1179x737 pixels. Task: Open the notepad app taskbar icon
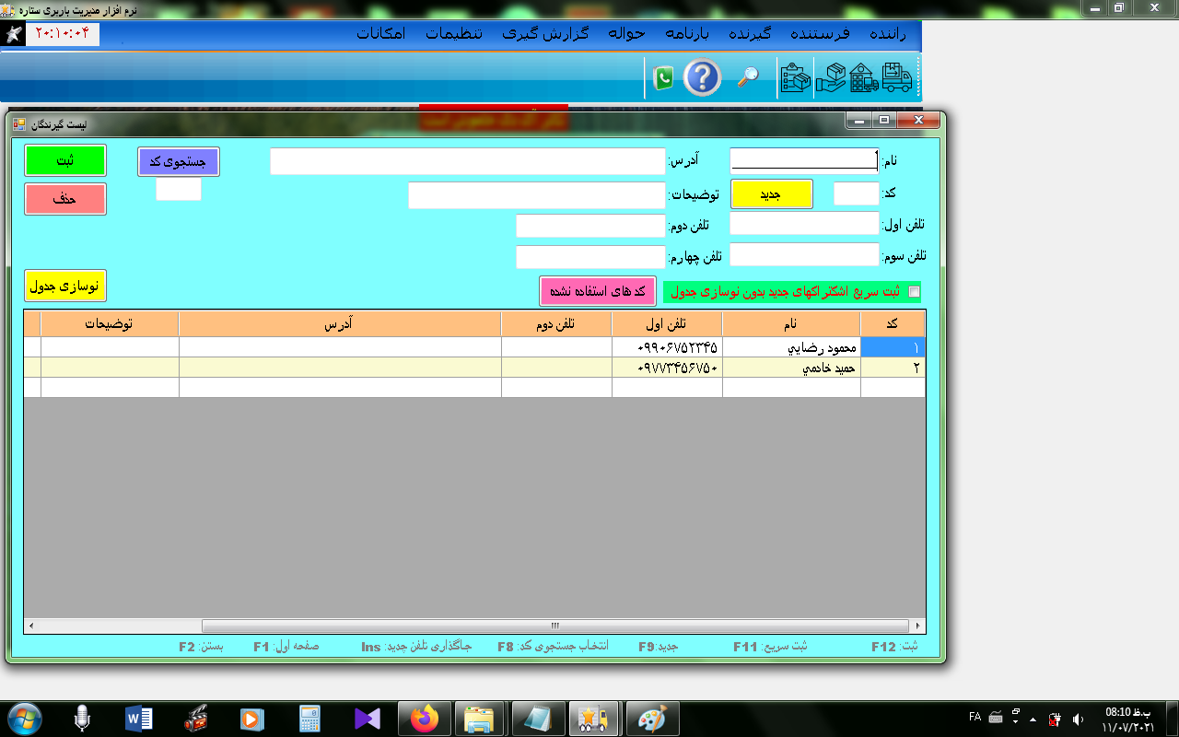point(538,718)
